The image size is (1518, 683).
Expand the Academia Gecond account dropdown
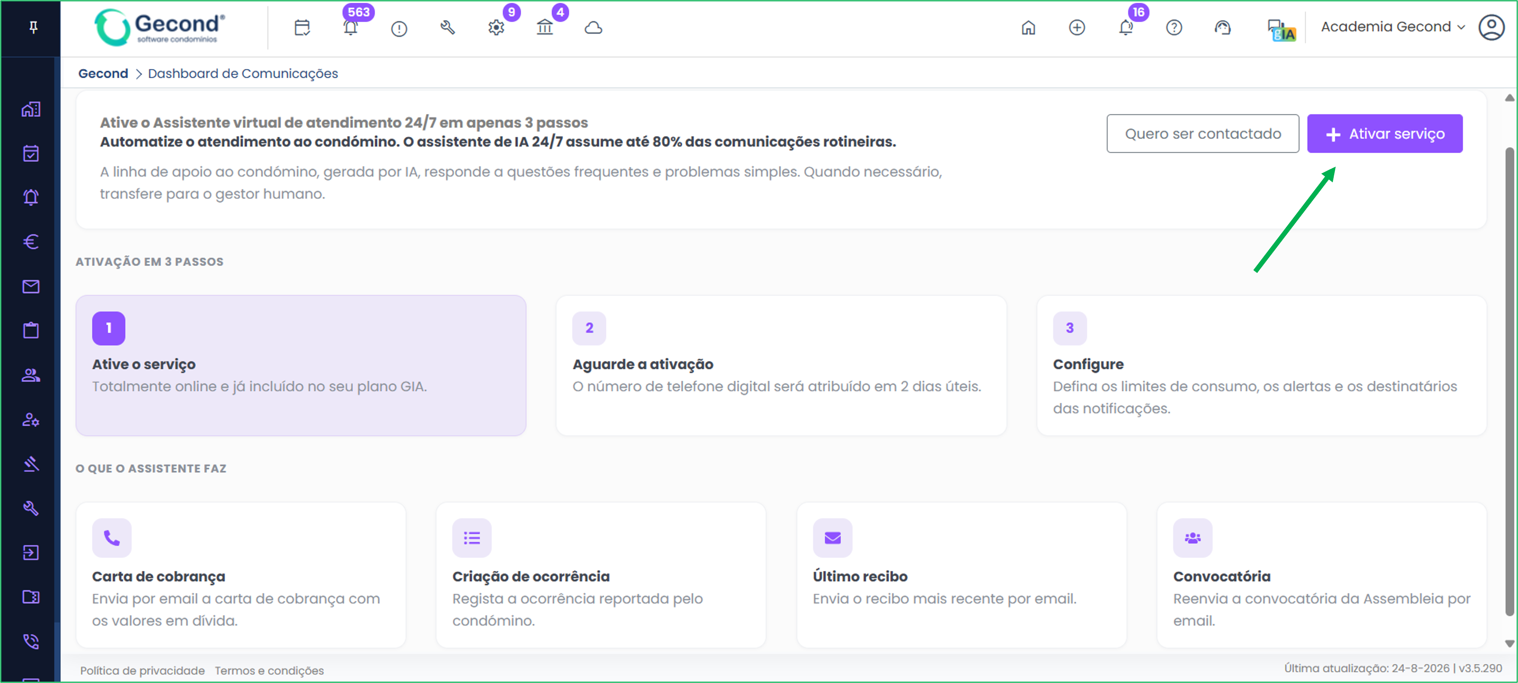point(1393,26)
